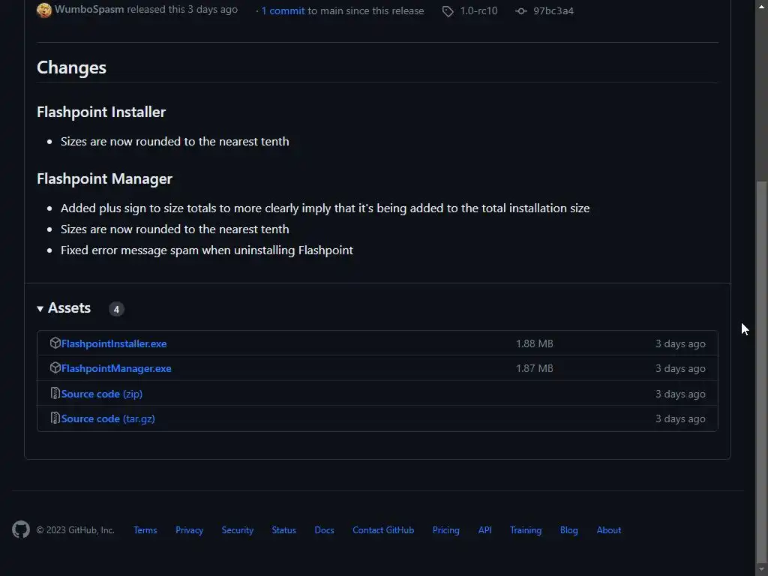The image size is (768, 576).
Task: Download FlashpointInstaller.exe
Action: click(114, 343)
